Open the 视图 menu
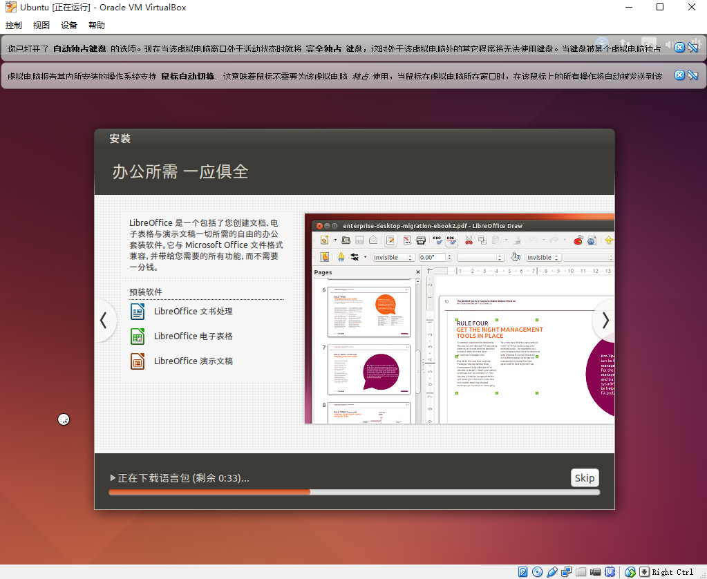 (41, 26)
